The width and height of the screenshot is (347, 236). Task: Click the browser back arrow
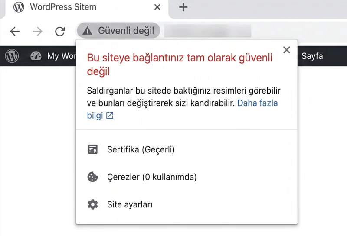click(15, 31)
